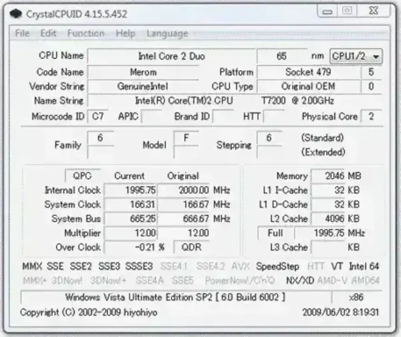Click the date stamp 2009/06/02
Viewport: 401px width, 337px height.
pos(340,312)
